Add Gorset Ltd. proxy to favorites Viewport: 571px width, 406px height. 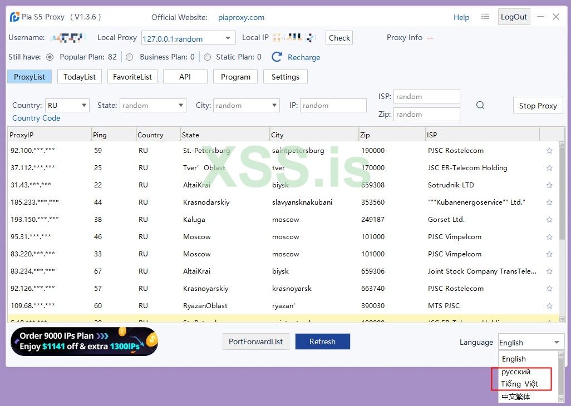pyautogui.click(x=549, y=220)
